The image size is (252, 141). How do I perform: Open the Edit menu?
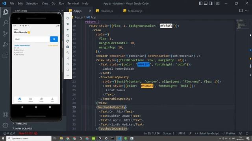coord(20,4)
